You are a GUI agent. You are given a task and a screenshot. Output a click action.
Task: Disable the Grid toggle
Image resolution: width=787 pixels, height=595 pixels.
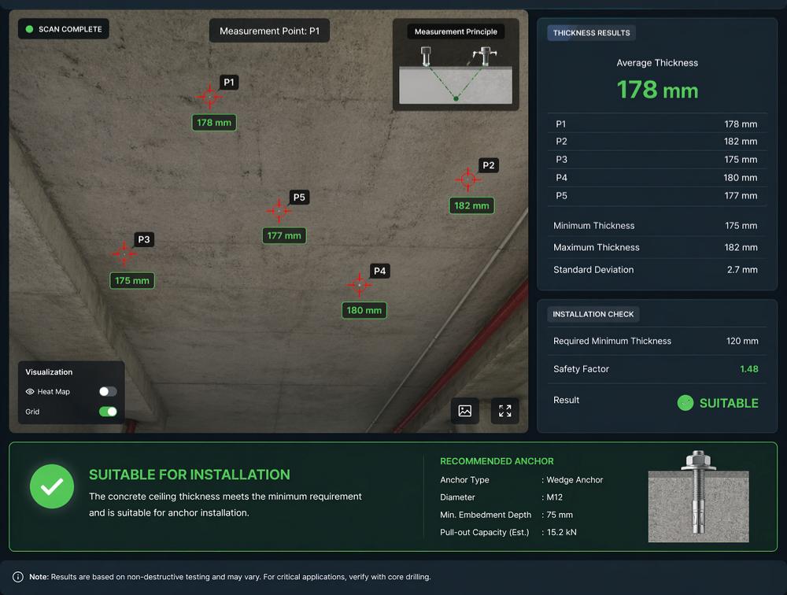(x=108, y=412)
